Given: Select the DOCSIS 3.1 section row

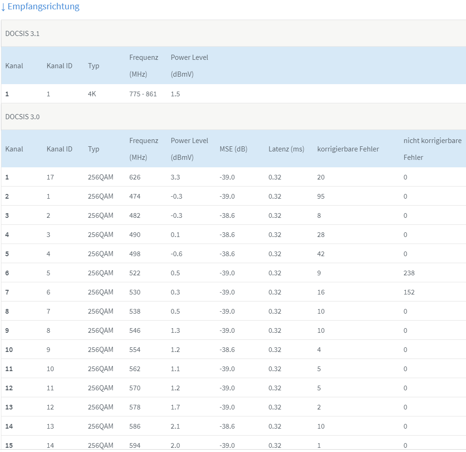Looking at the screenshot, I should pyautogui.click(x=22, y=34).
